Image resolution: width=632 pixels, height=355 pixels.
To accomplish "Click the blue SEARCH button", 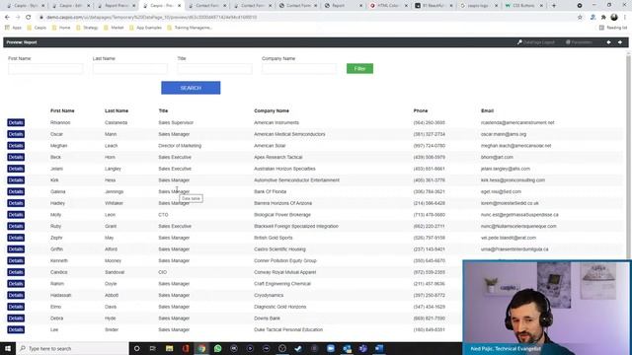I will 191,88.
